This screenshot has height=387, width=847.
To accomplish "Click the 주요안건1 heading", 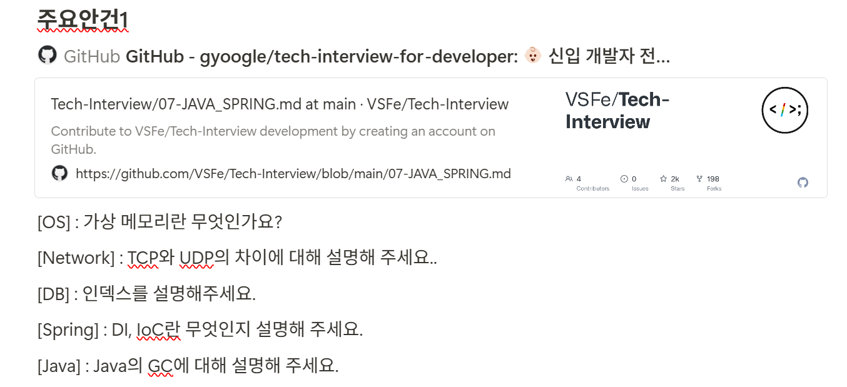I will coord(83,19).
